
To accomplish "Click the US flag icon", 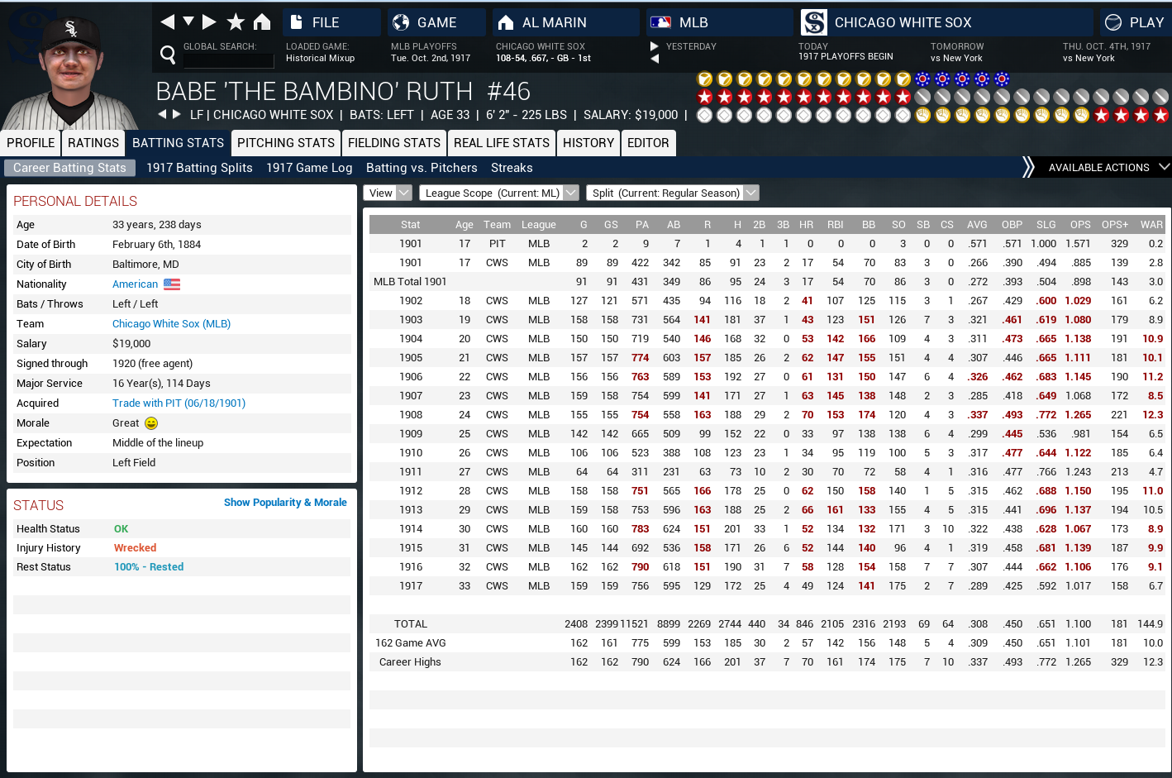I will [x=172, y=284].
